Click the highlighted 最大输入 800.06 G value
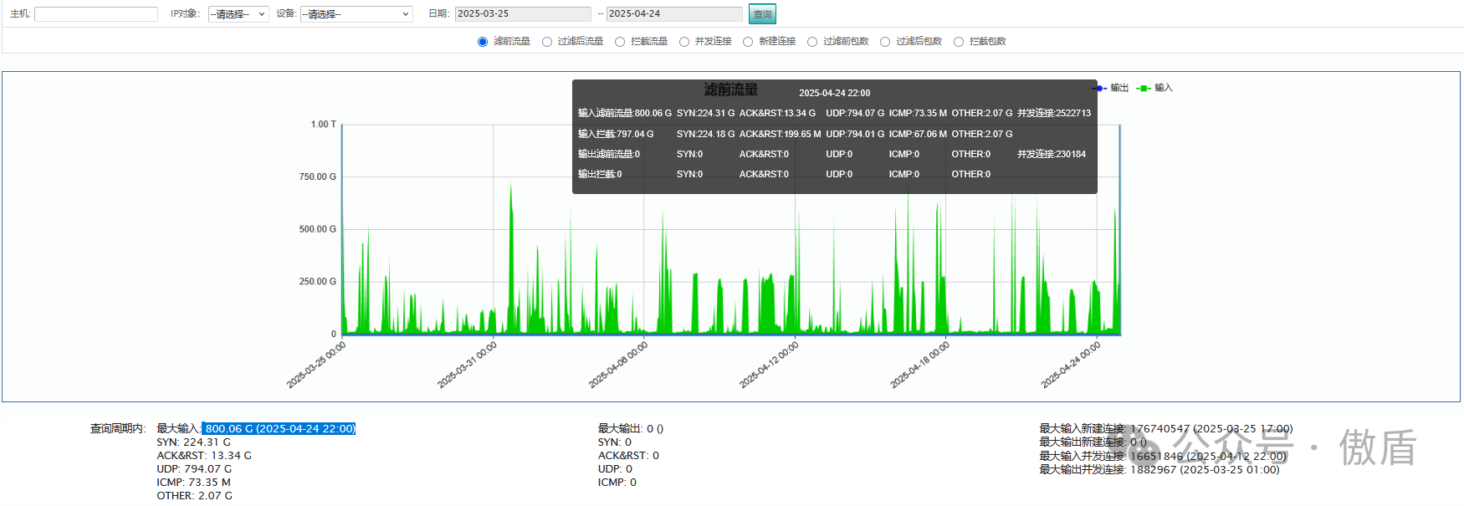The image size is (1464, 506). [x=279, y=429]
